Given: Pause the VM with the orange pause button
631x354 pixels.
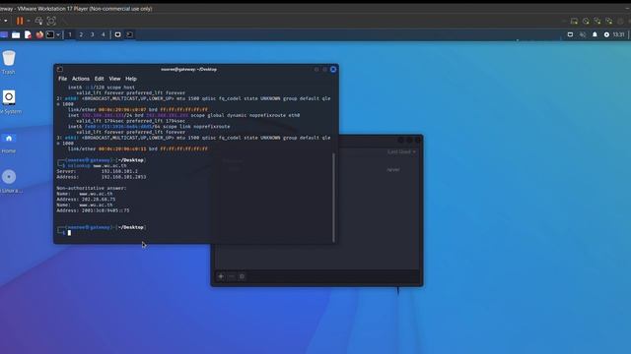Looking at the screenshot, I should (20, 21).
